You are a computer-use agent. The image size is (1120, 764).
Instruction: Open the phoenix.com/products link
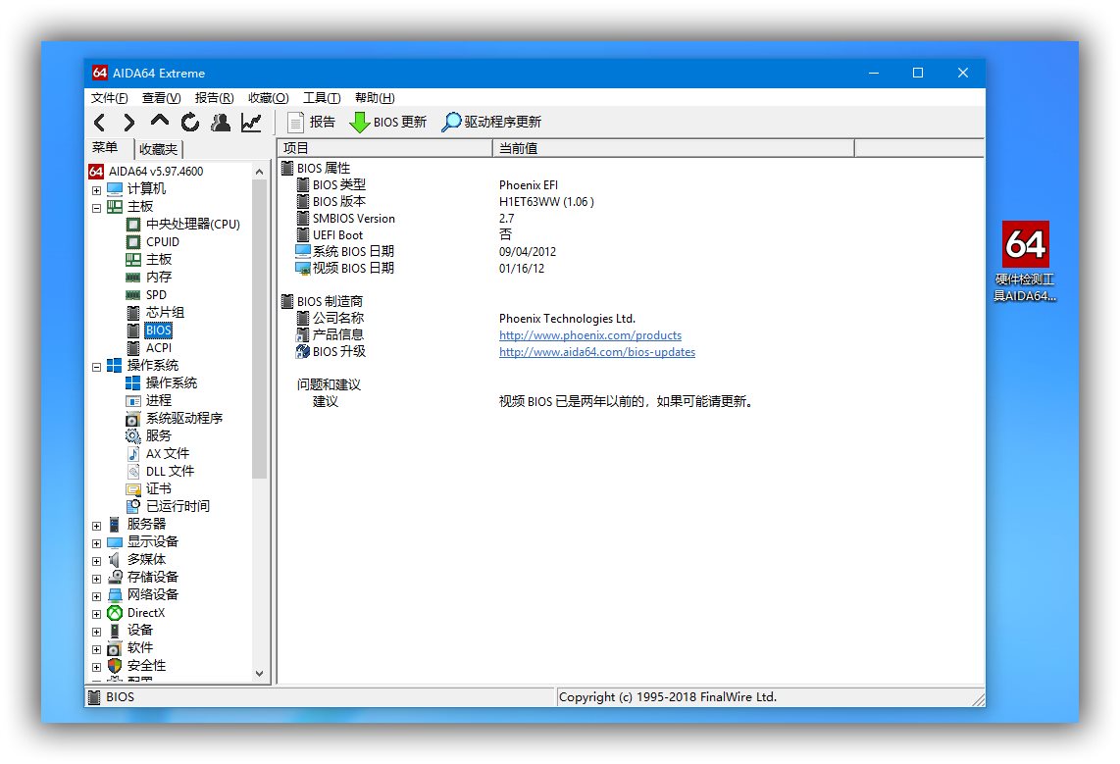590,335
